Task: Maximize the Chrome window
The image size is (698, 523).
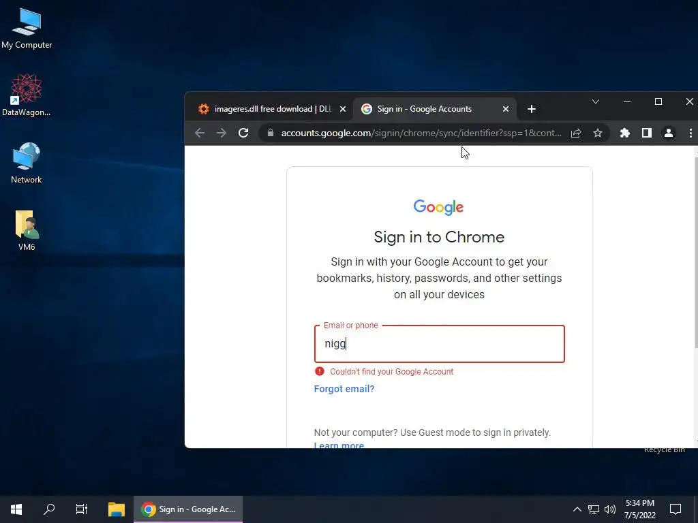Action: click(x=658, y=102)
